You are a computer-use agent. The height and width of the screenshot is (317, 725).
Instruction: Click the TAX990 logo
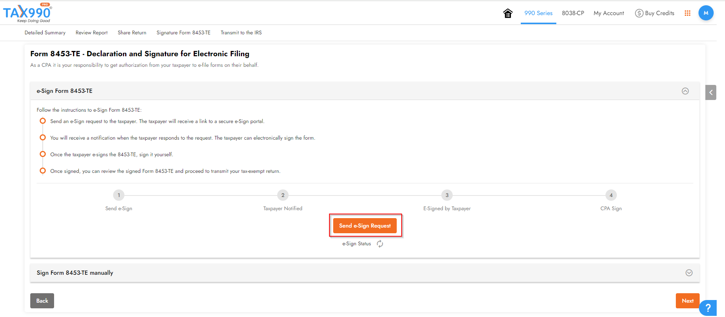(x=26, y=12)
